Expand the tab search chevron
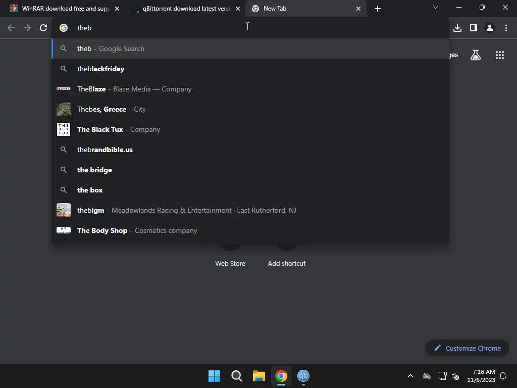 [x=436, y=7]
